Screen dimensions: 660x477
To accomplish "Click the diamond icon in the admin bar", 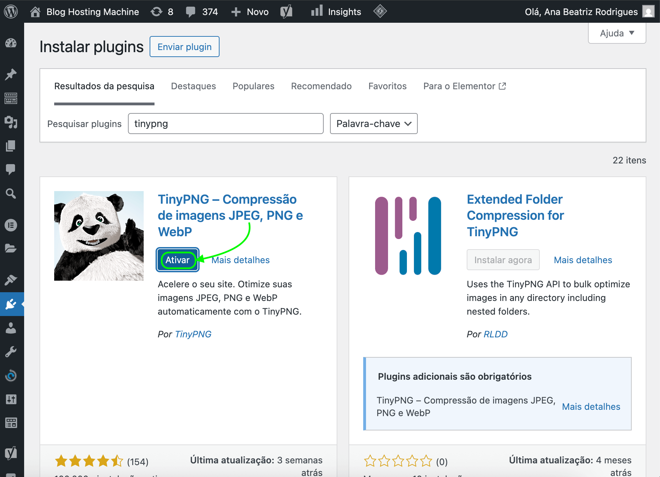I will [x=380, y=11].
